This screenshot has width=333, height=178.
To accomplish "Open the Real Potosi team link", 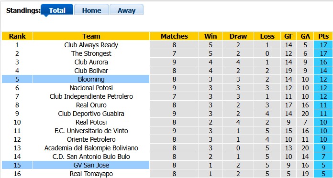I will 91,122.
